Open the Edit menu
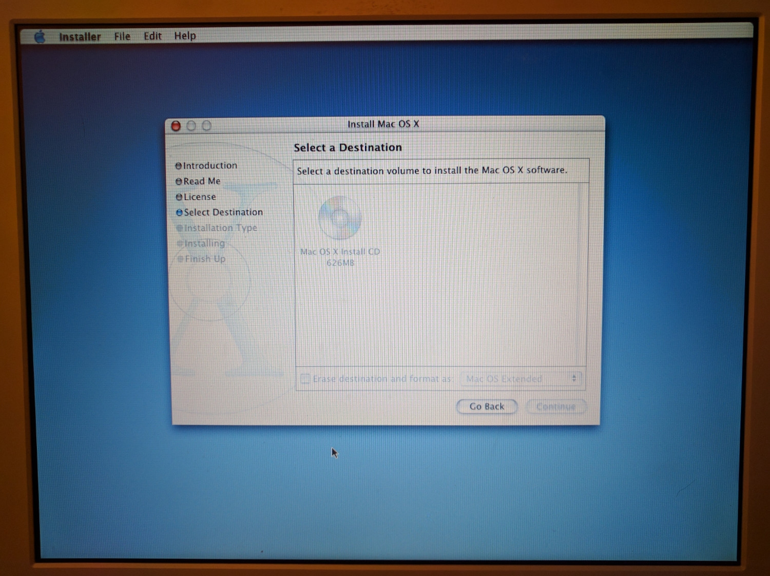The image size is (770, 576). tap(152, 36)
